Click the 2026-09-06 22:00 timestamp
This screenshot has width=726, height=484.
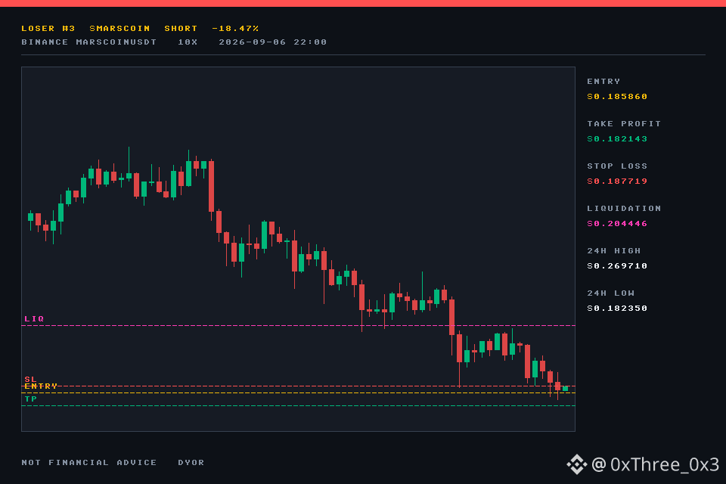(273, 42)
